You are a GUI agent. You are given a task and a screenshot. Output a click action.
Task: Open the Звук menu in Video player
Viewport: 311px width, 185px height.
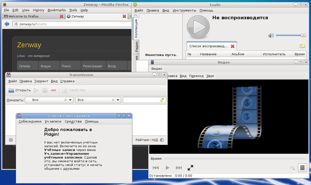click(x=210, y=76)
